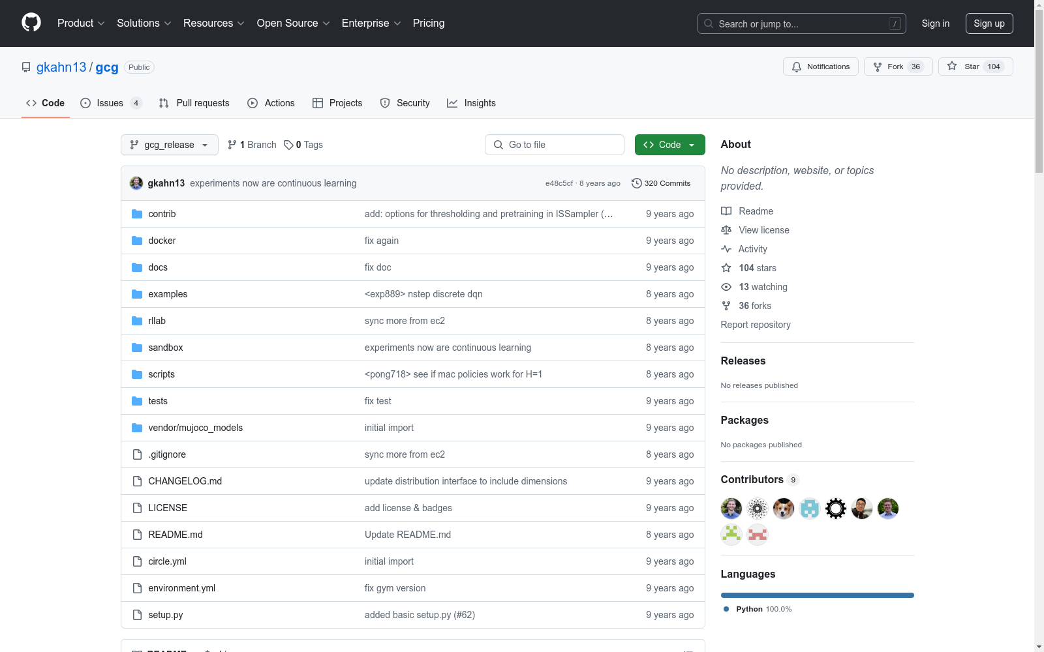Expand the Resources navigation menu

[x=214, y=23]
